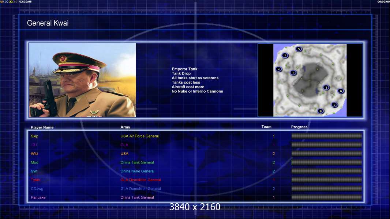Select player name Pancake
Screen dimensions: 390x219
coord(38,197)
